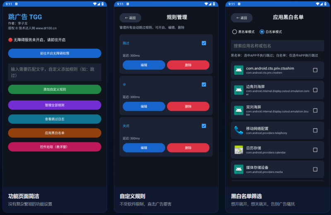Image resolution: width=331 pixels, height=215 pixels.
Task: Tap the 跳广告 TGG title
Action: pyautogui.click(x=25, y=17)
